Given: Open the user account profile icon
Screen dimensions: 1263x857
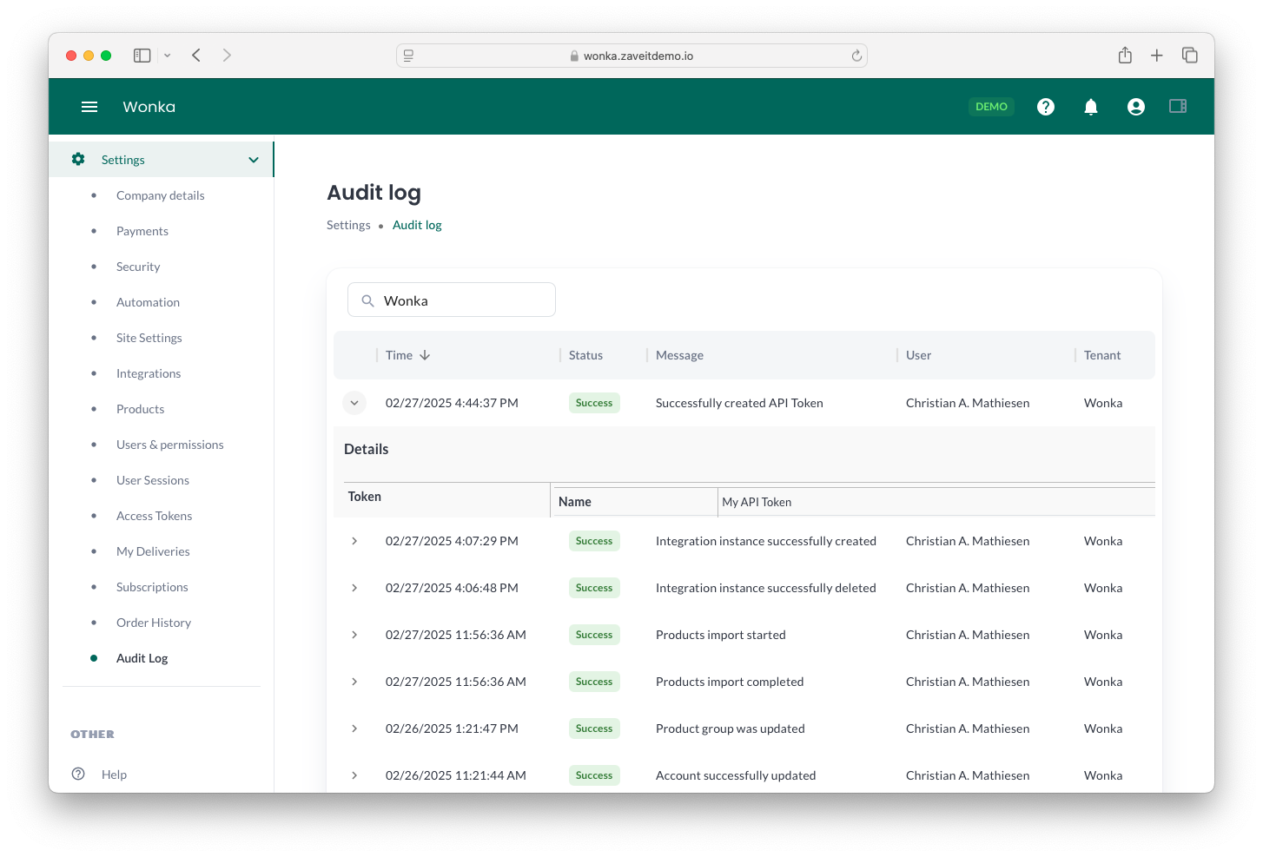Looking at the screenshot, I should pyautogui.click(x=1136, y=107).
